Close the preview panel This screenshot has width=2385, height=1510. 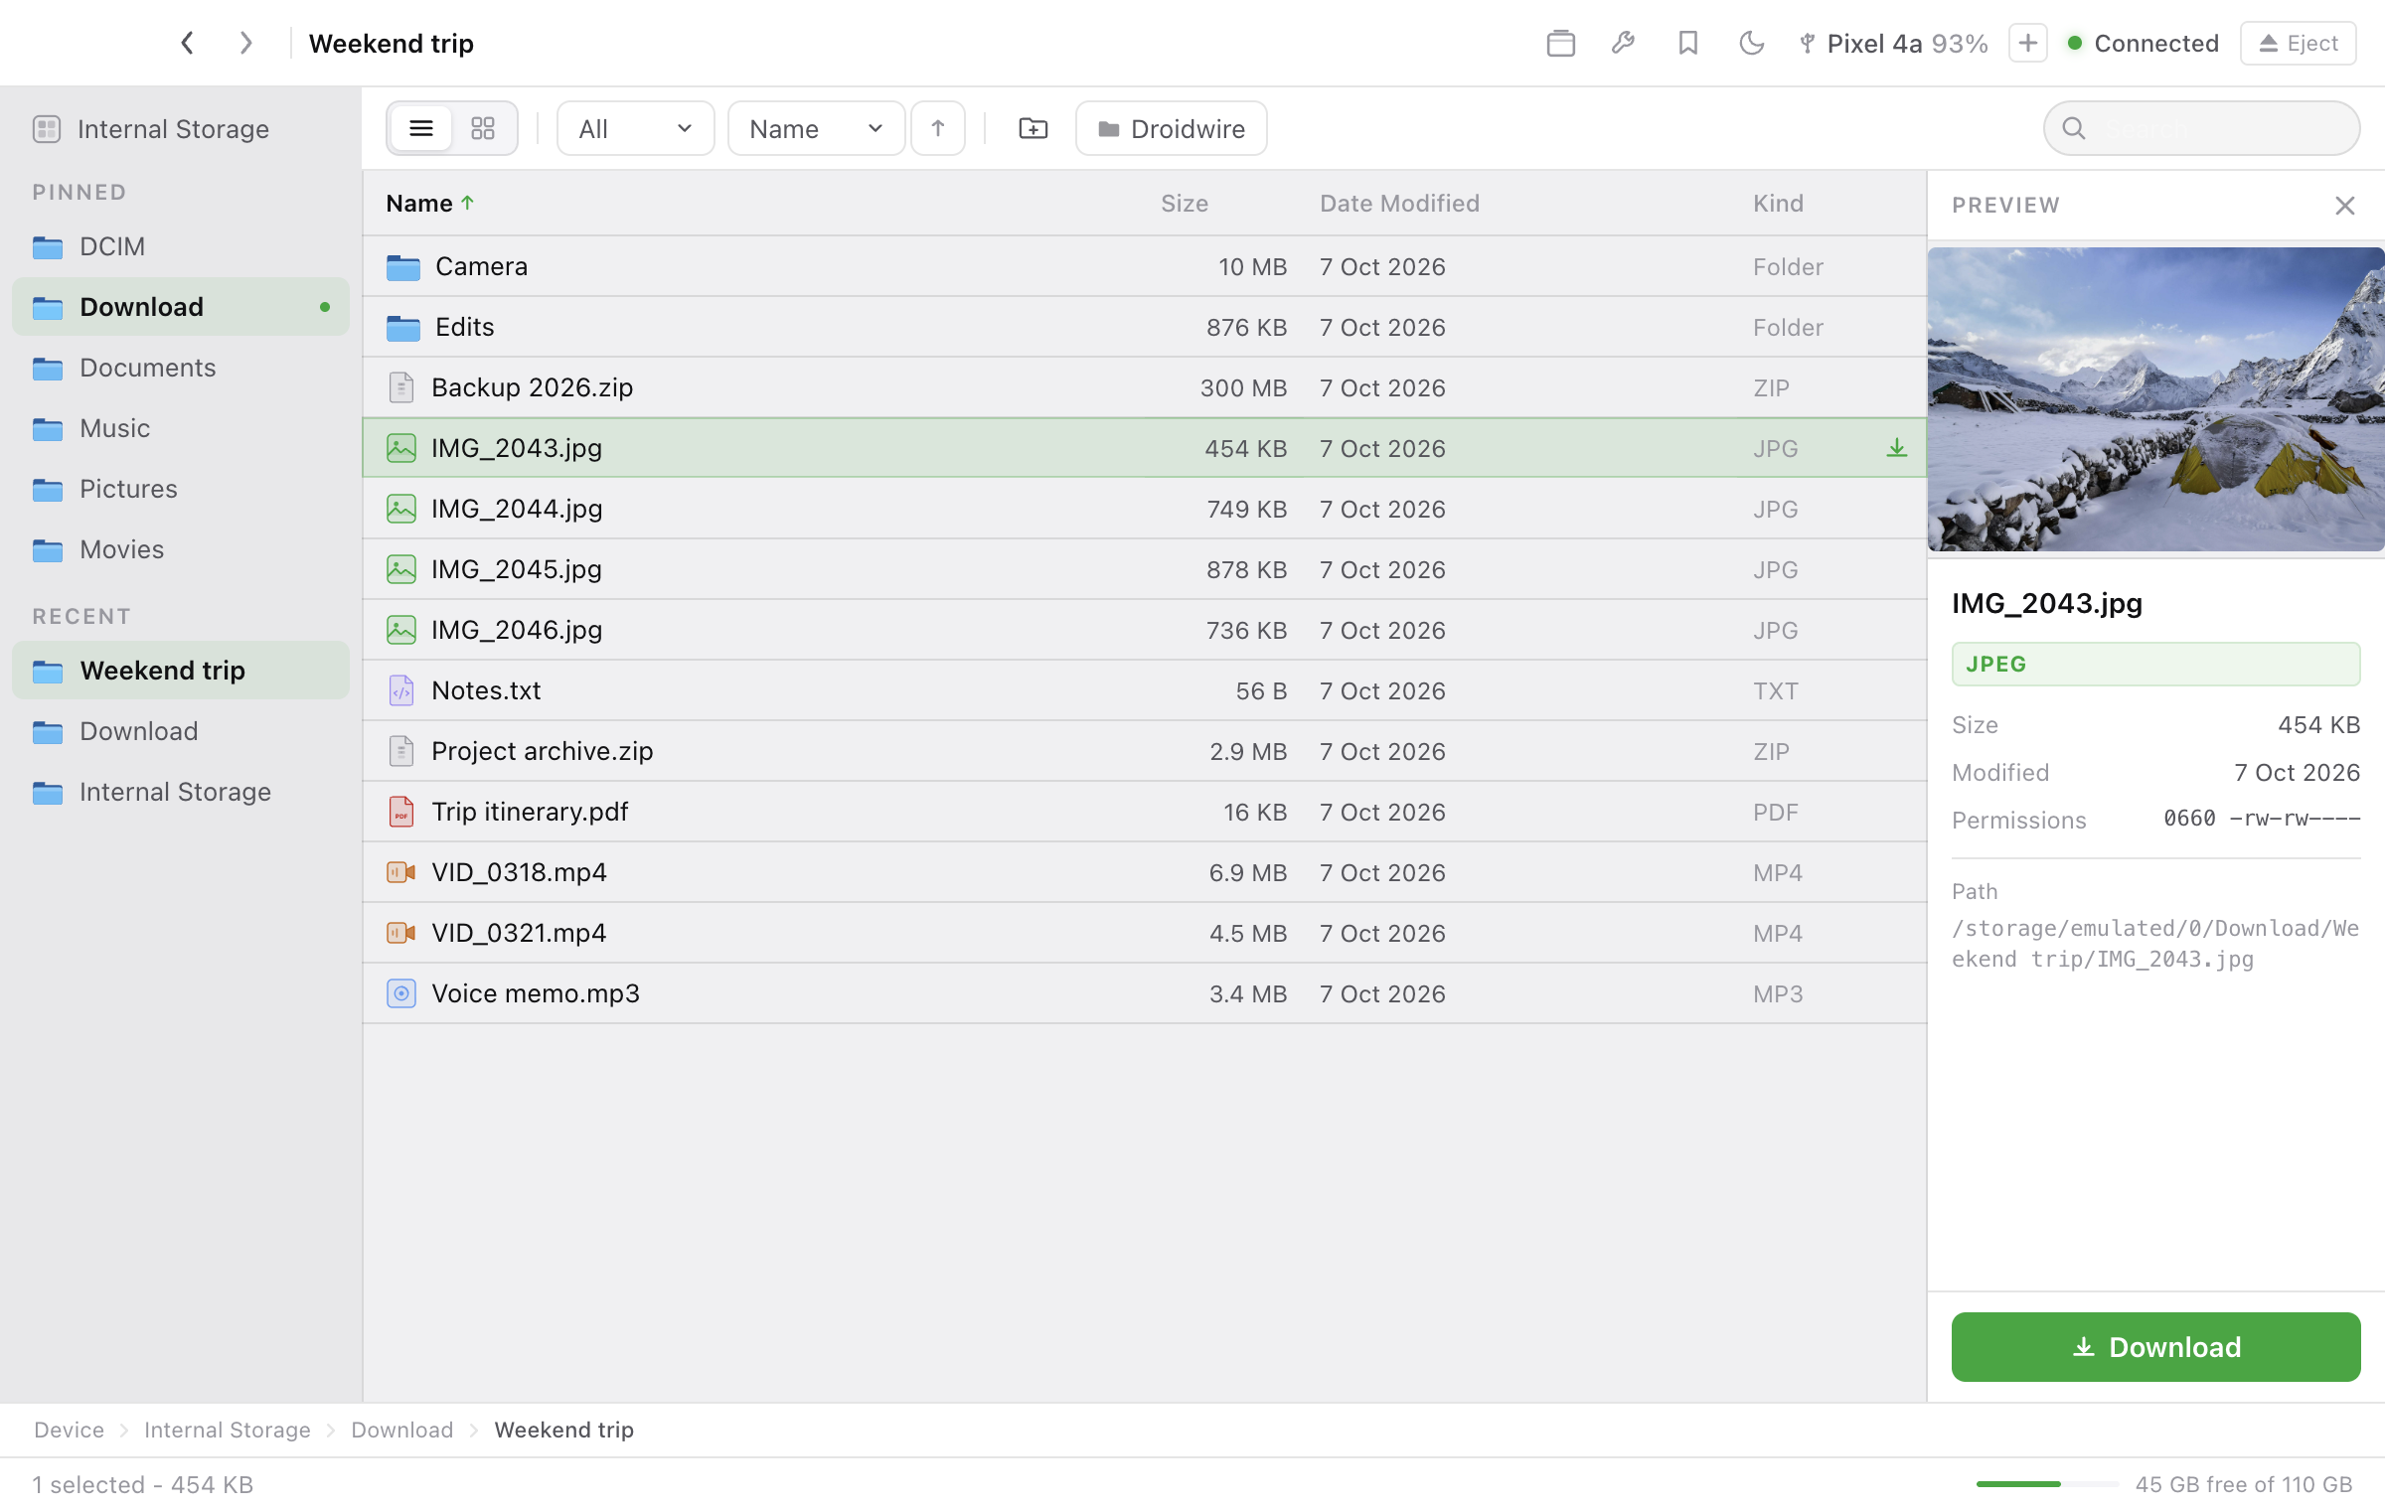tap(2345, 206)
